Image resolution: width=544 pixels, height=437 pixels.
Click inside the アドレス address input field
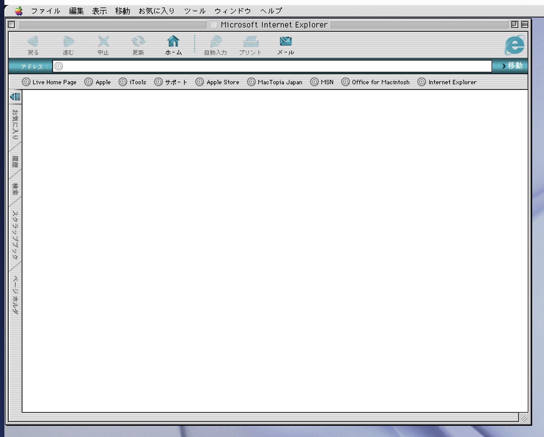[272, 66]
